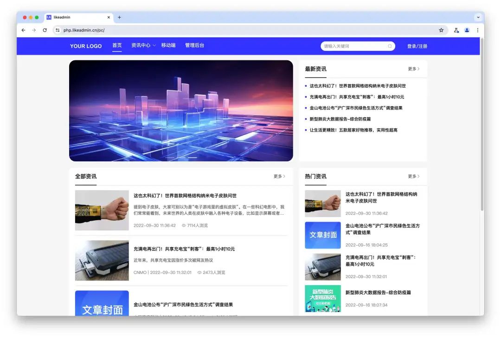Click the 文章封面 cover thumbnail in 全部资讯
Image resolution: width=501 pixels, height=338 pixels.
click(x=102, y=303)
